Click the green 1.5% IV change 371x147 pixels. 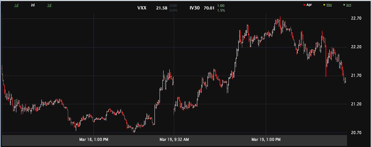[x=221, y=10]
